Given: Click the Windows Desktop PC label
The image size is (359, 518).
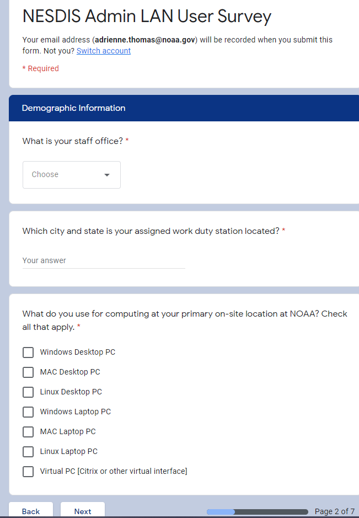Looking at the screenshot, I should [x=78, y=352].
